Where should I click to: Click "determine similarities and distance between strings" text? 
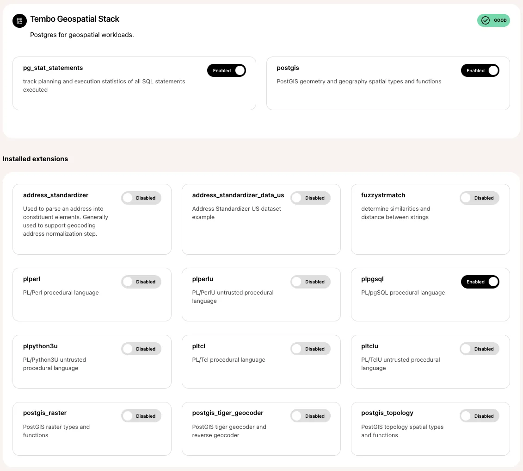coord(395,213)
